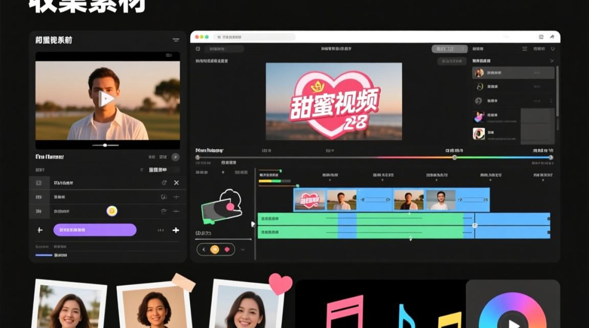Select the last timeline clip of the man on light background
Viewport: 589px width, 328px height.
tap(441, 200)
